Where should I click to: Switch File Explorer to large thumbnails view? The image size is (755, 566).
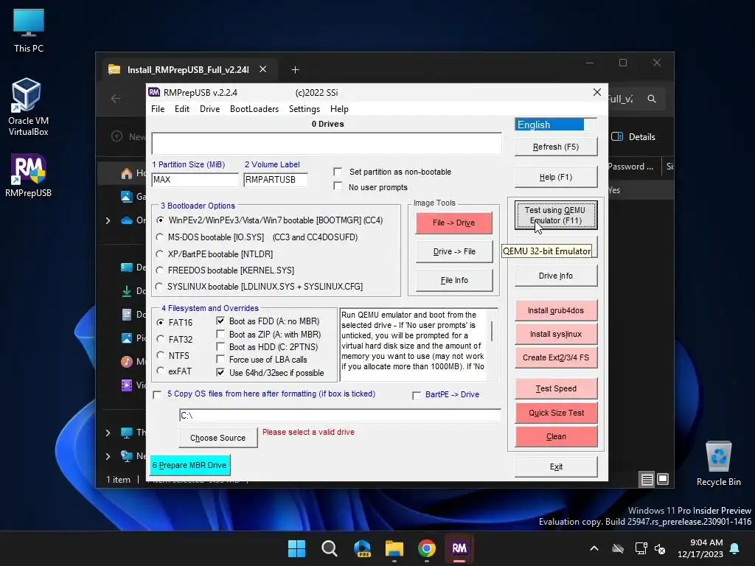point(663,479)
